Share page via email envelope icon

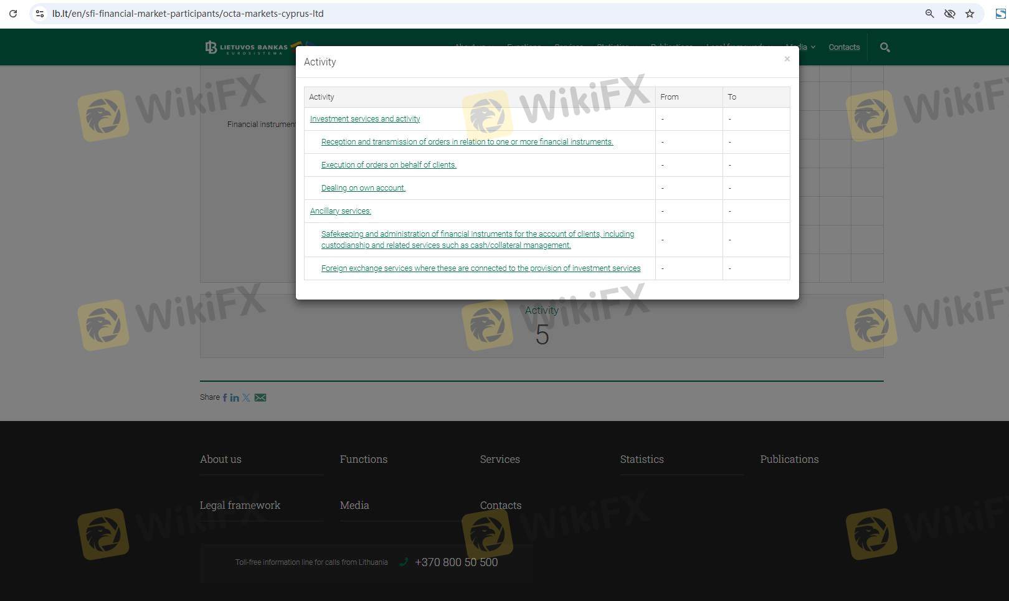[x=260, y=397]
